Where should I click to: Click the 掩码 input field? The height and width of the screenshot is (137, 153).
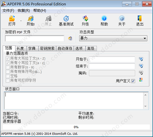112,73
